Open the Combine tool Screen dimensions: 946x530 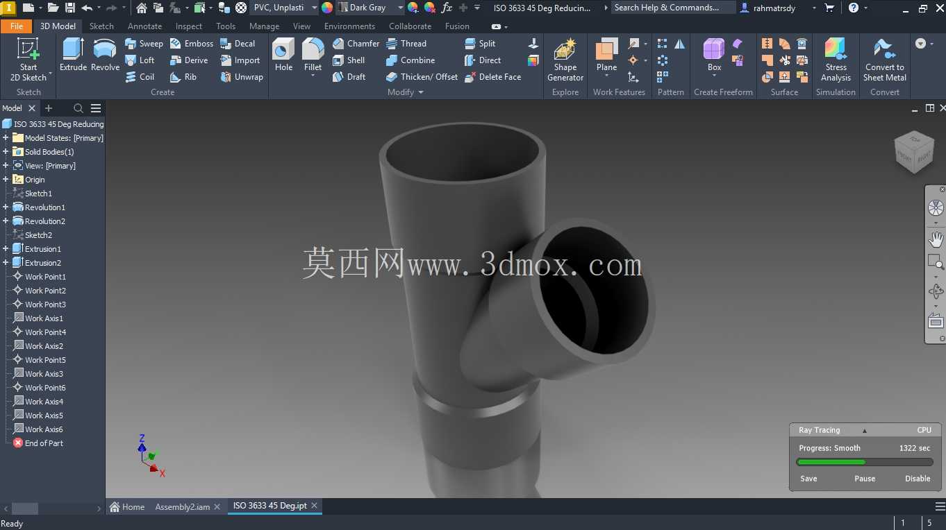[x=410, y=60]
